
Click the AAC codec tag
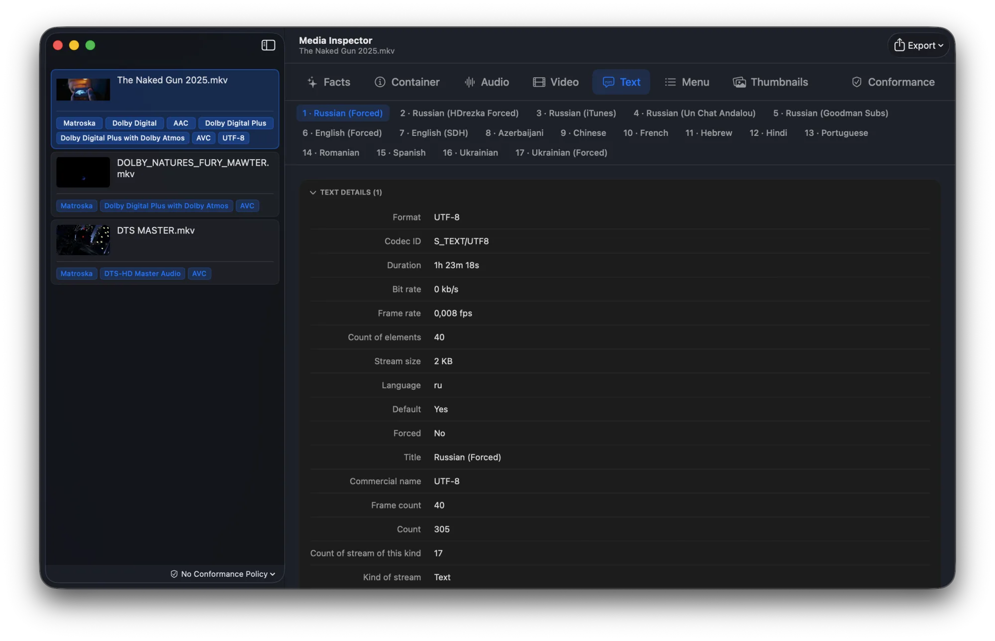(x=181, y=123)
